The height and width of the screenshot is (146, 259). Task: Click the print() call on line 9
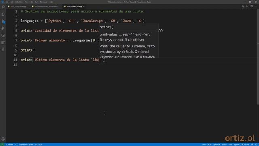coord(28,50)
